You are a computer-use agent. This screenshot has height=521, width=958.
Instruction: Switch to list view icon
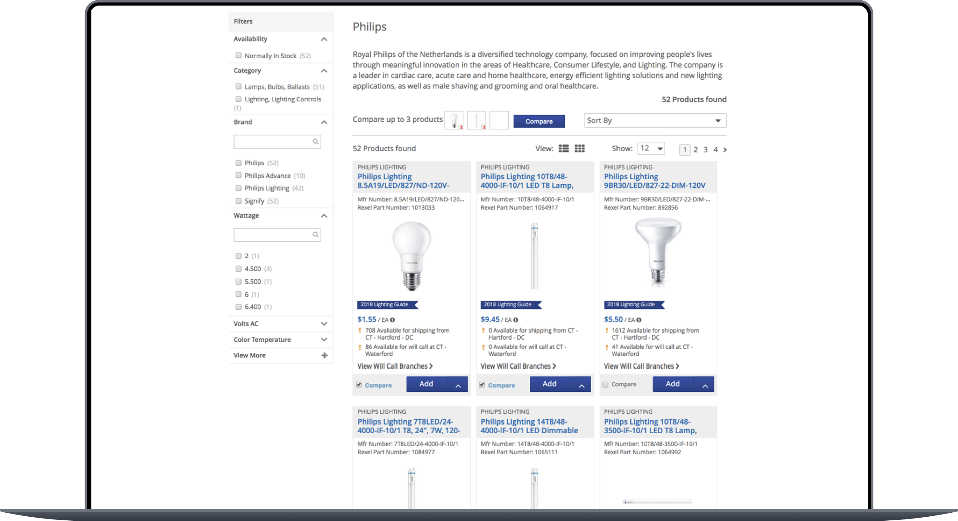563,149
